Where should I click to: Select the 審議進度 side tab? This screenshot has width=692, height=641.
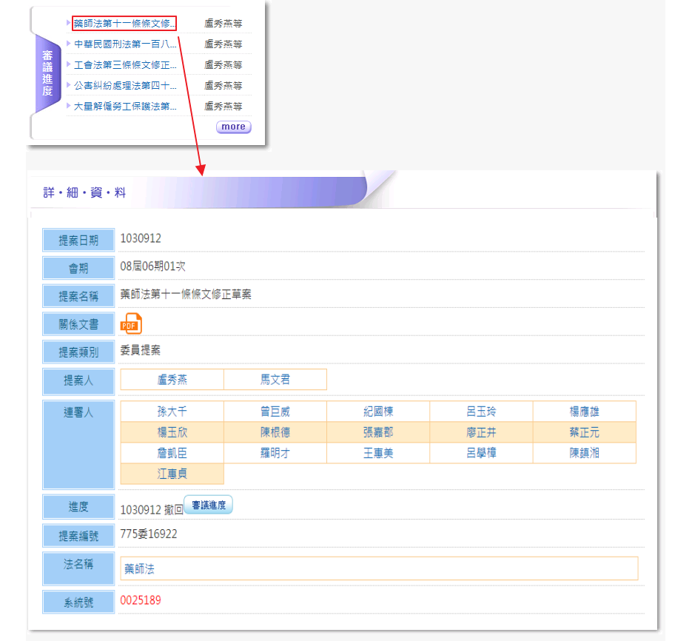tap(47, 74)
